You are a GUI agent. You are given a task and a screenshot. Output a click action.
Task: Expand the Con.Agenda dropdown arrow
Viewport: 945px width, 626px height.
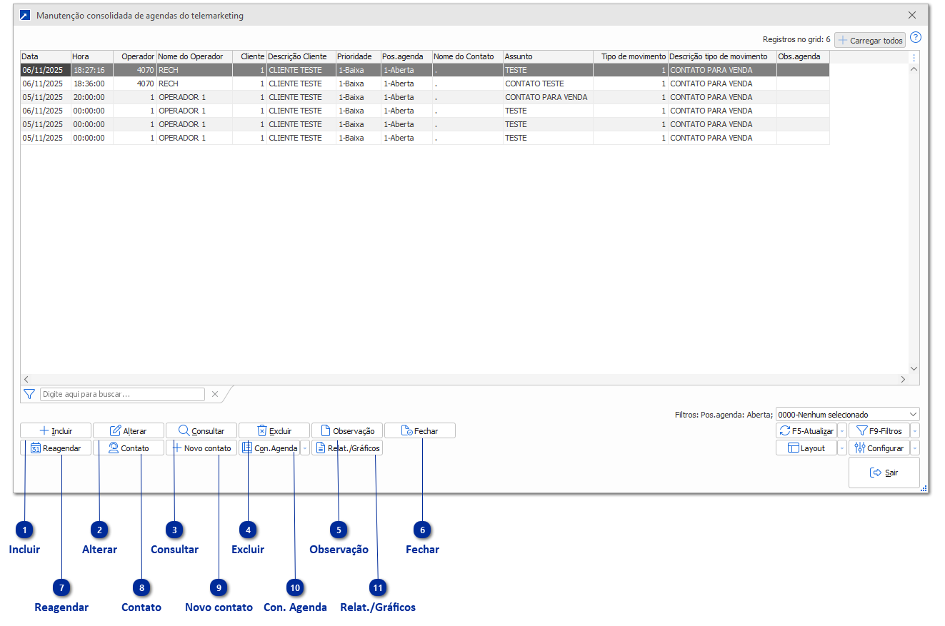(305, 448)
